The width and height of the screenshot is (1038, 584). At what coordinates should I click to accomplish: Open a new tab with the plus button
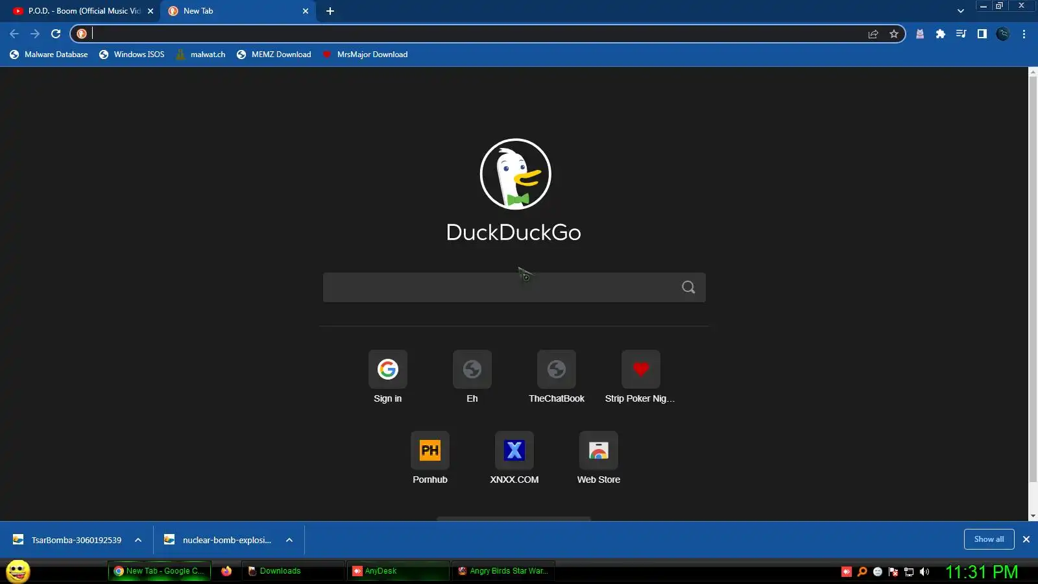(330, 11)
